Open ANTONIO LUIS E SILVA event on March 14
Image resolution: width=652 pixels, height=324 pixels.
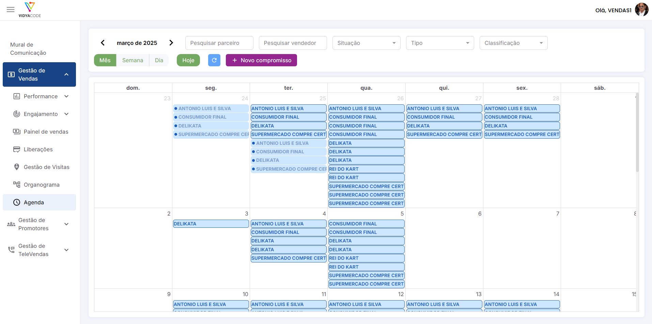pos(522,304)
